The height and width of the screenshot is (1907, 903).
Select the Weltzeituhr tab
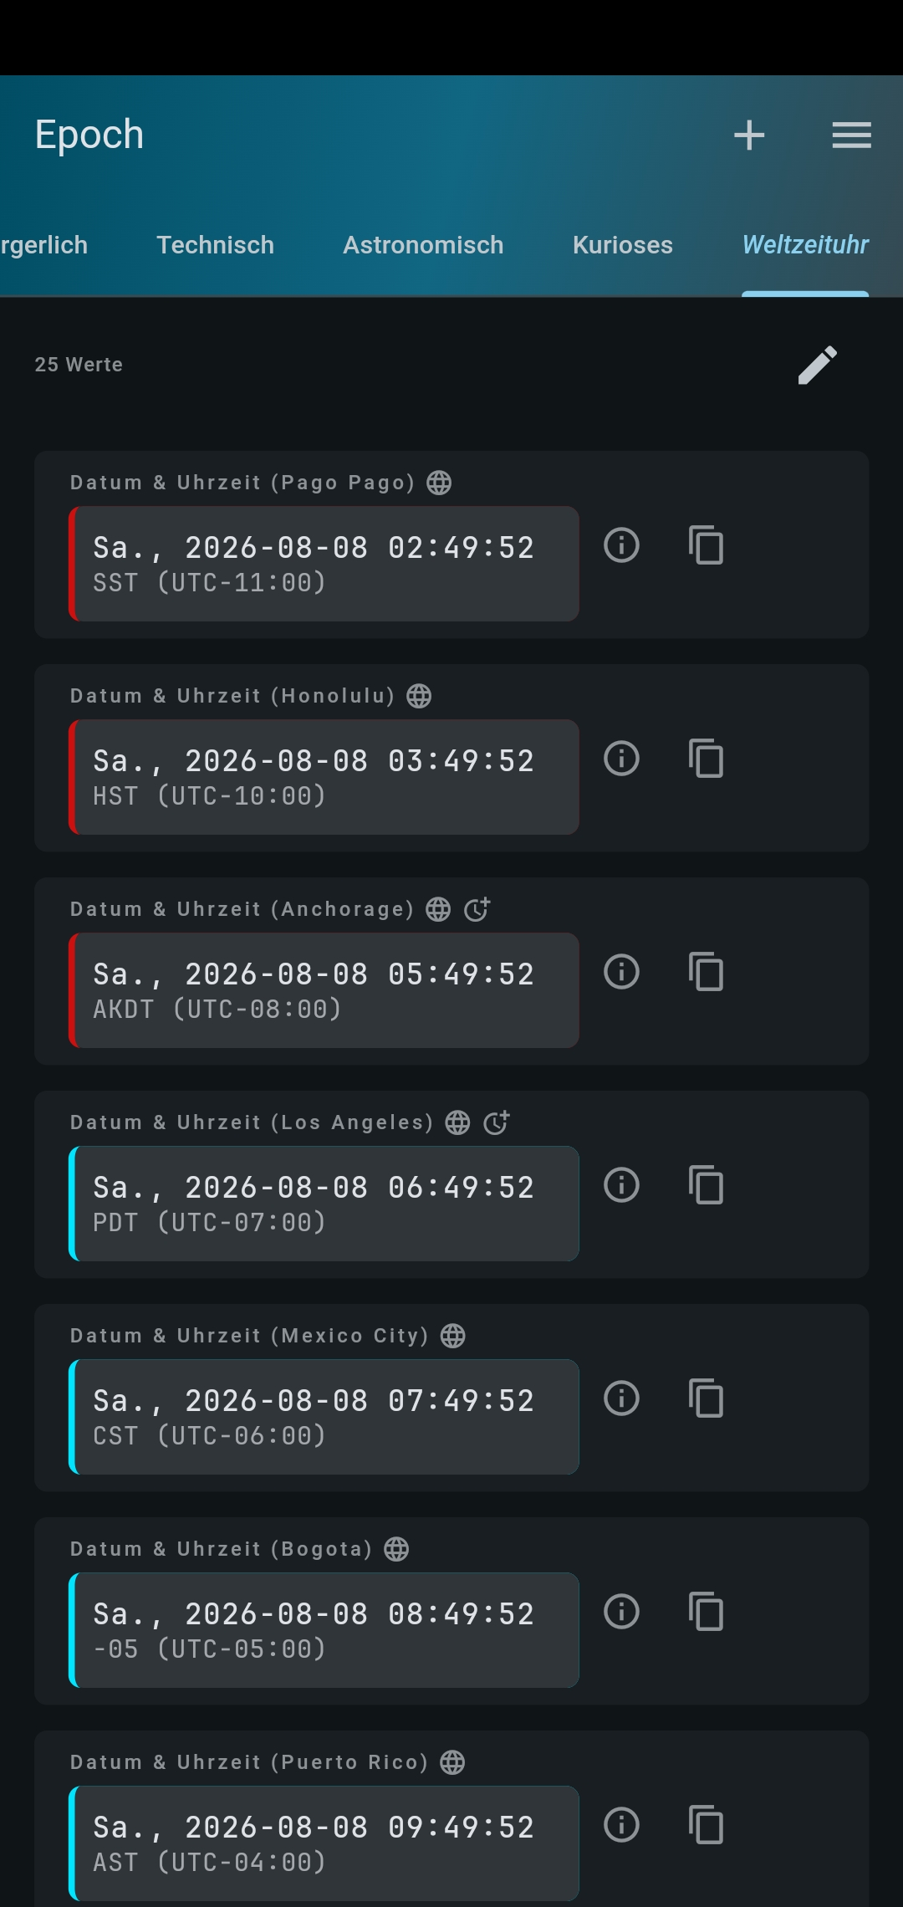pyautogui.click(x=805, y=245)
